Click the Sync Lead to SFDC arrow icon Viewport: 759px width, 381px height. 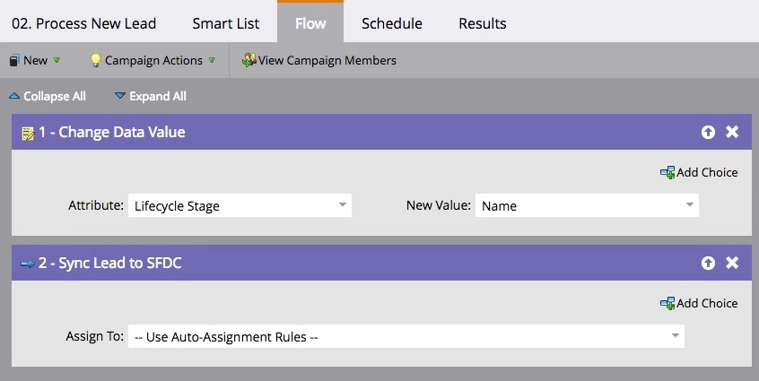click(x=27, y=264)
